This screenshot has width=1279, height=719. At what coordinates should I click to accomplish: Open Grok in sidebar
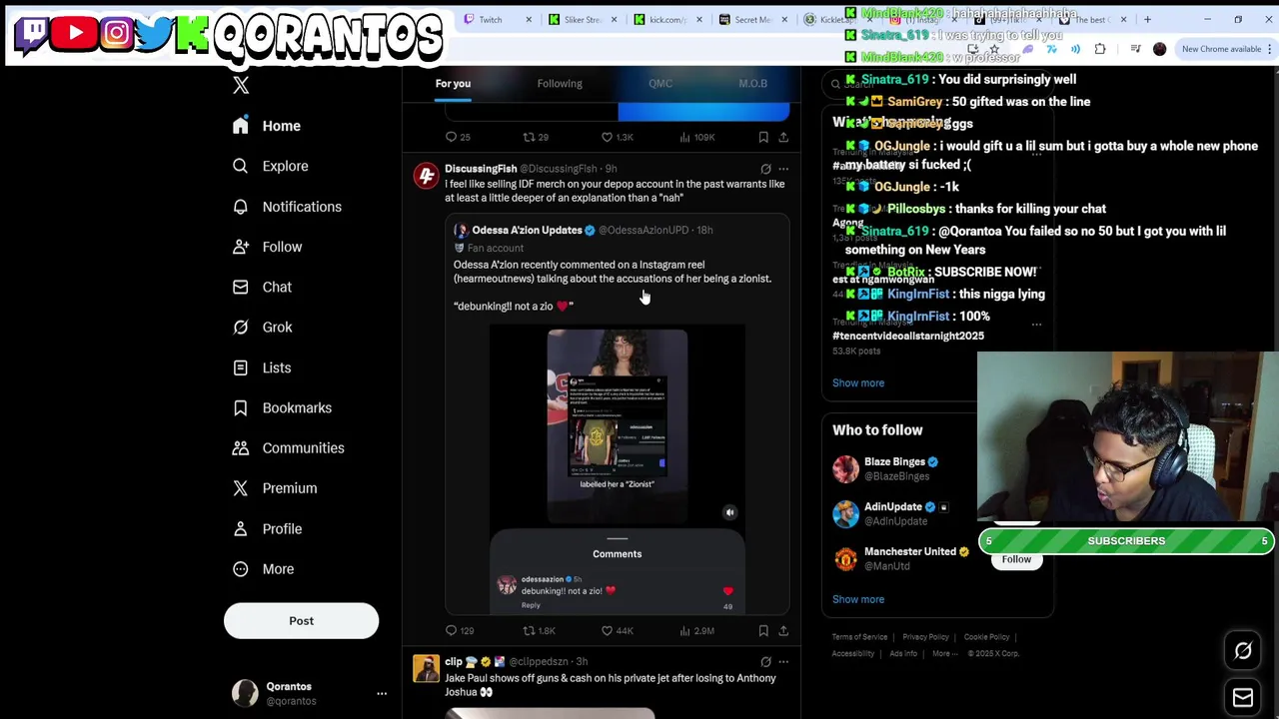pos(262,327)
